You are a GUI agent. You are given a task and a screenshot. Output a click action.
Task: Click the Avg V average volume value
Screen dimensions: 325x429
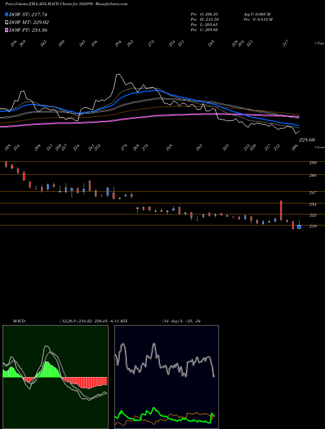[257, 14]
